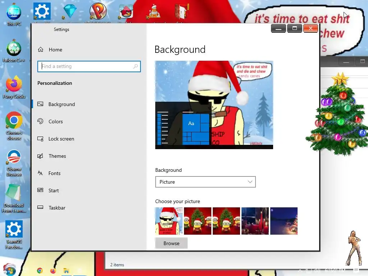Open Firefox from the taskbar
Viewport: 368px width, 276px height.
(53, 271)
